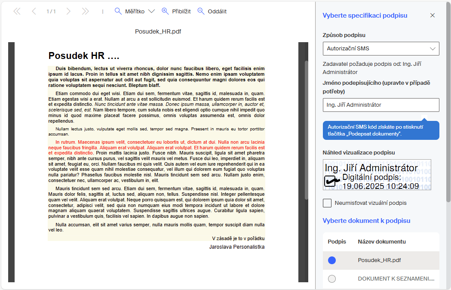
Task: Open the Způsob podpisu Autorizační SMS dropdown
Action: [x=381, y=49]
